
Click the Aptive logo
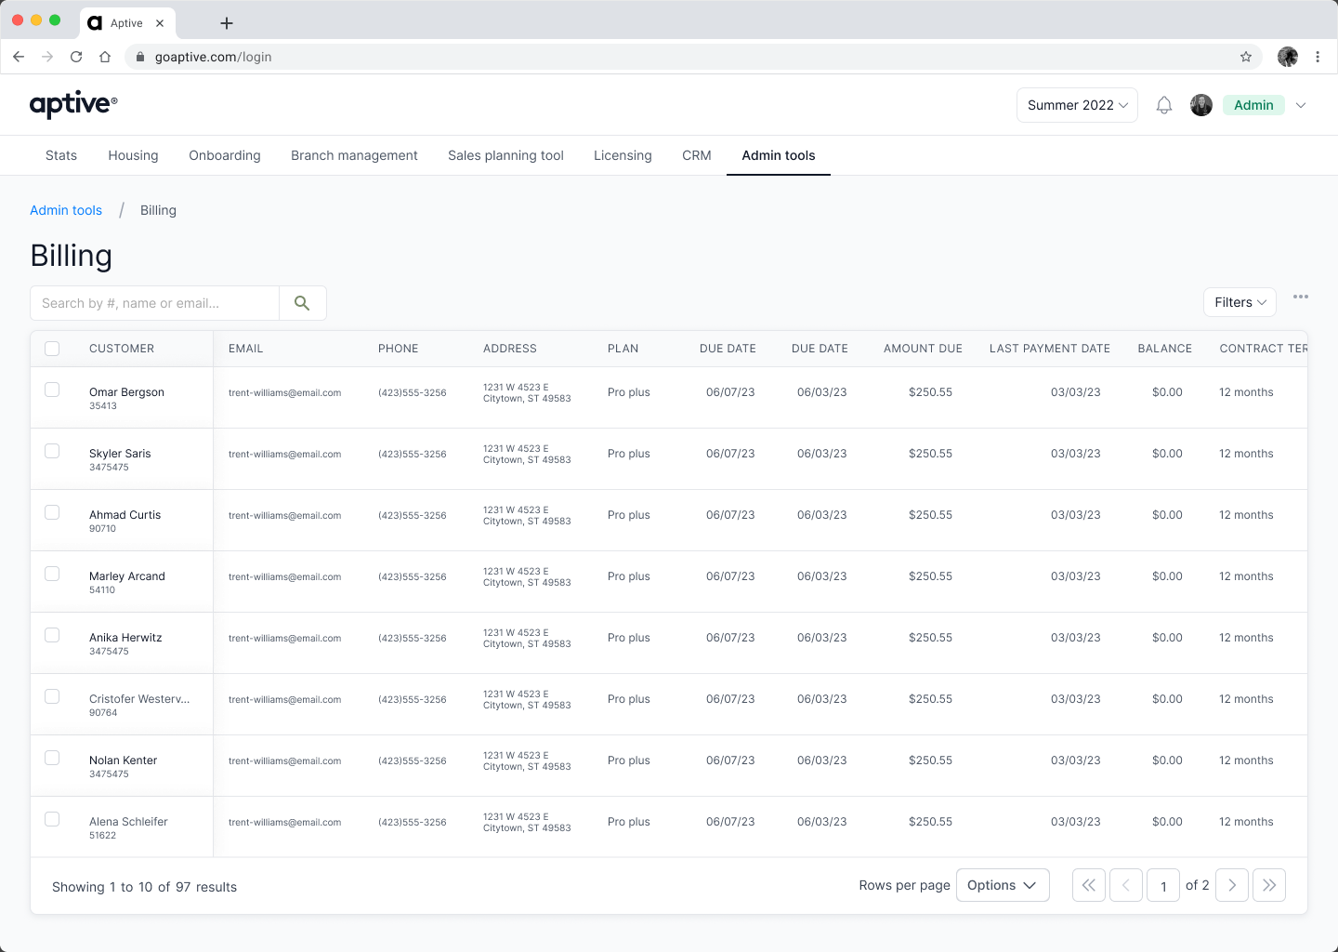click(73, 104)
